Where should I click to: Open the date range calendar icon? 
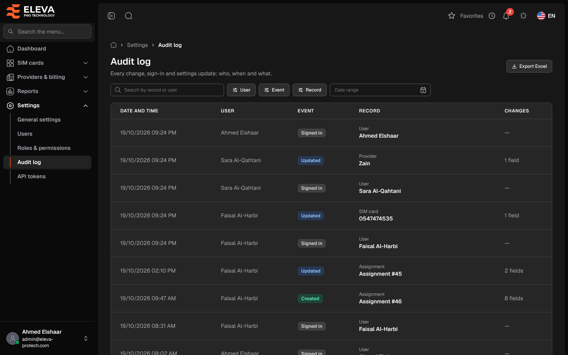pyautogui.click(x=423, y=90)
